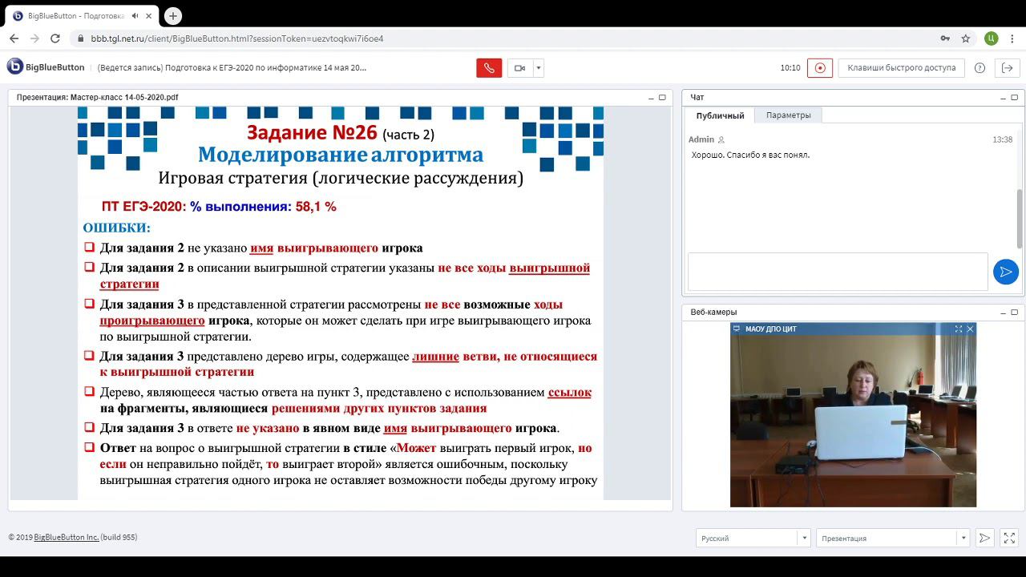The height and width of the screenshot is (577, 1026).
Task: Open the browser three-dot menu
Action: pos(1013,38)
